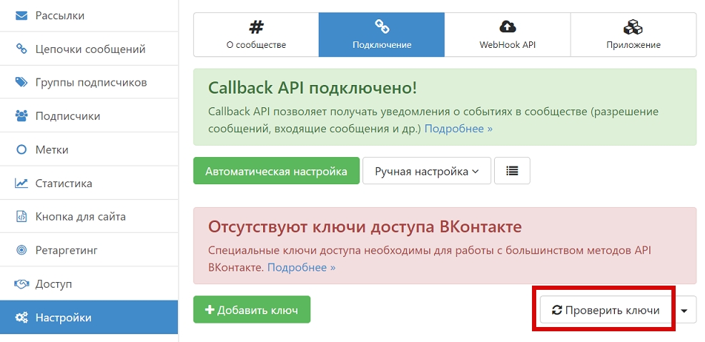Image resolution: width=705 pixels, height=342 pixels.
Task: Click the people icon for Подписчики
Action: click(21, 116)
